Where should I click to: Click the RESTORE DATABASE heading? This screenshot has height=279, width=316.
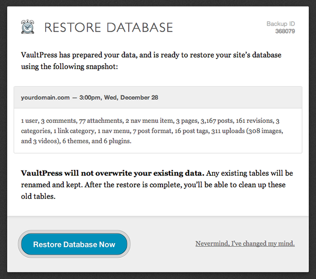coord(108,28)
